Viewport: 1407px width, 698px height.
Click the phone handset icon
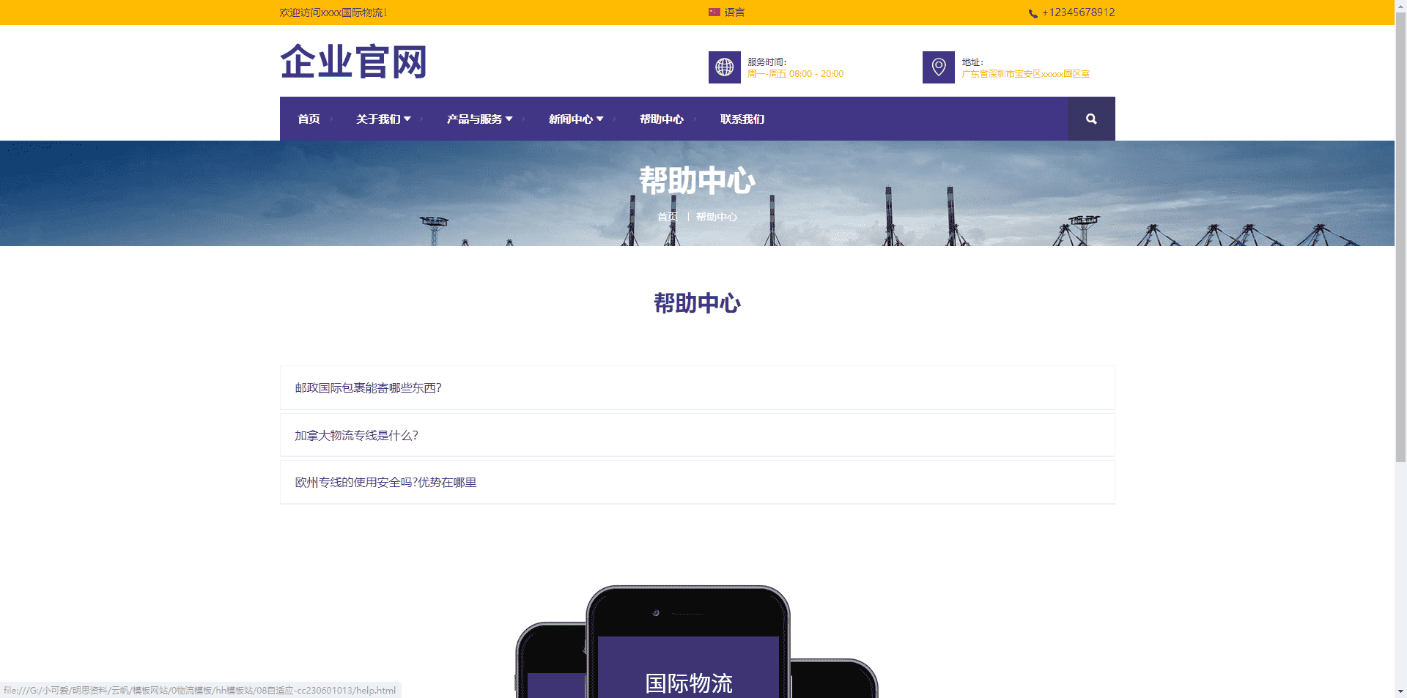point(1033,13)
